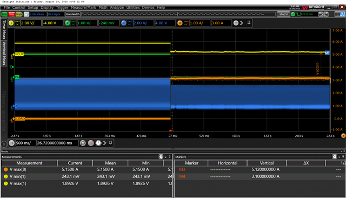The height and width of the screenshot is (198, 346).
Task: Click the channel 1 1MΩ DC coupling indicator
Action: pyautogui.click(x=17, y=23)
